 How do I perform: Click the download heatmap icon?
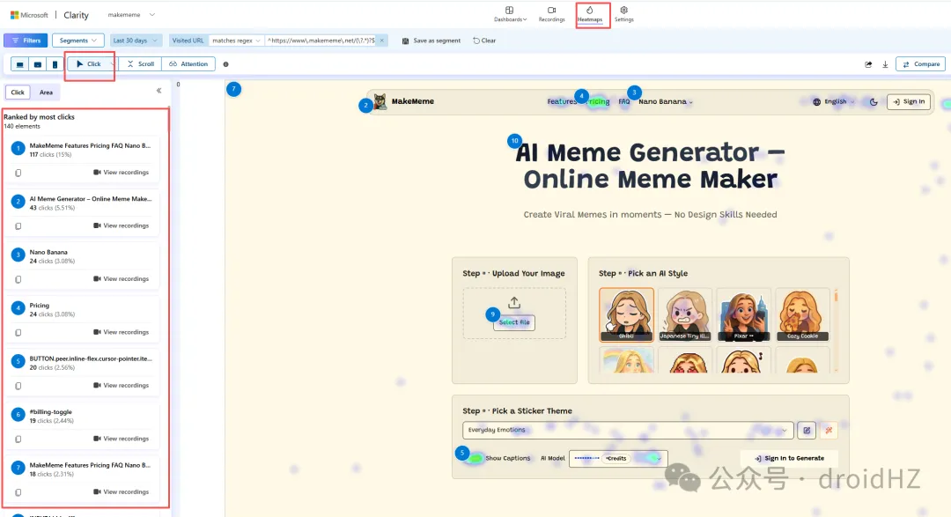pos(885,64)
